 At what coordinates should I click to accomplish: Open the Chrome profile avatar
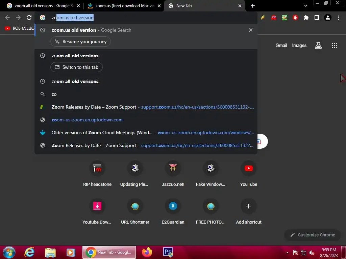(x=328, y=18)
